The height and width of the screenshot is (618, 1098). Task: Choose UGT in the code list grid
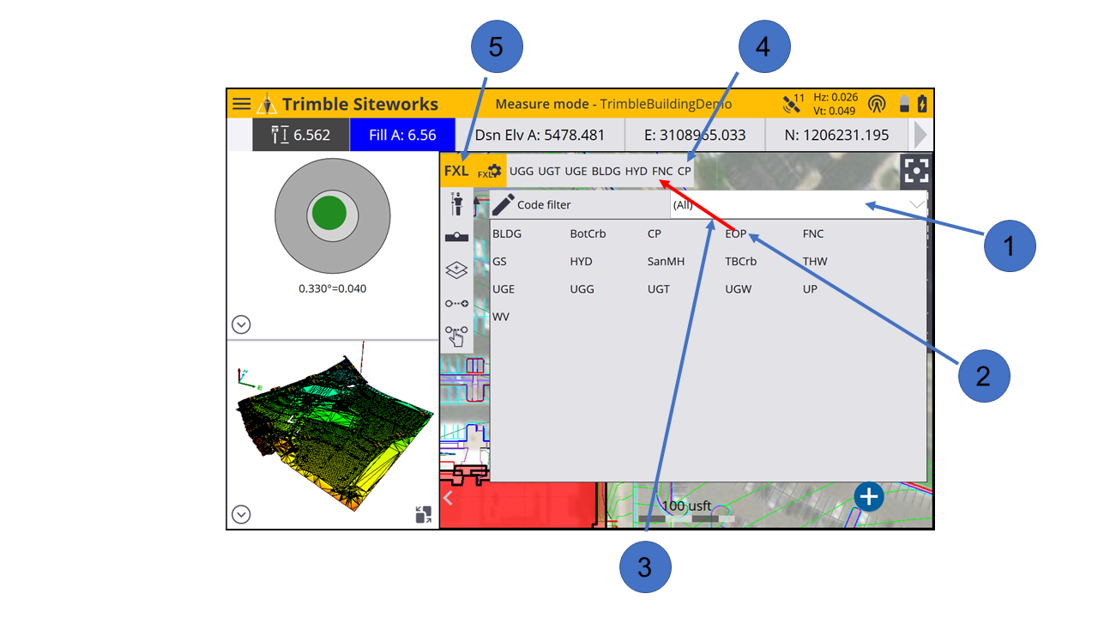[x=659, y=289]
